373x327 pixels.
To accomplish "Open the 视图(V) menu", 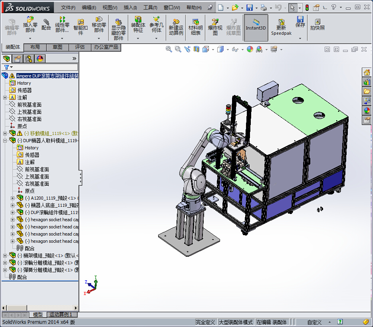I will click(x=110, y=8).
